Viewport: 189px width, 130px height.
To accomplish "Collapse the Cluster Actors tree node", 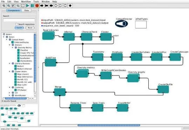I will (9, 71).
